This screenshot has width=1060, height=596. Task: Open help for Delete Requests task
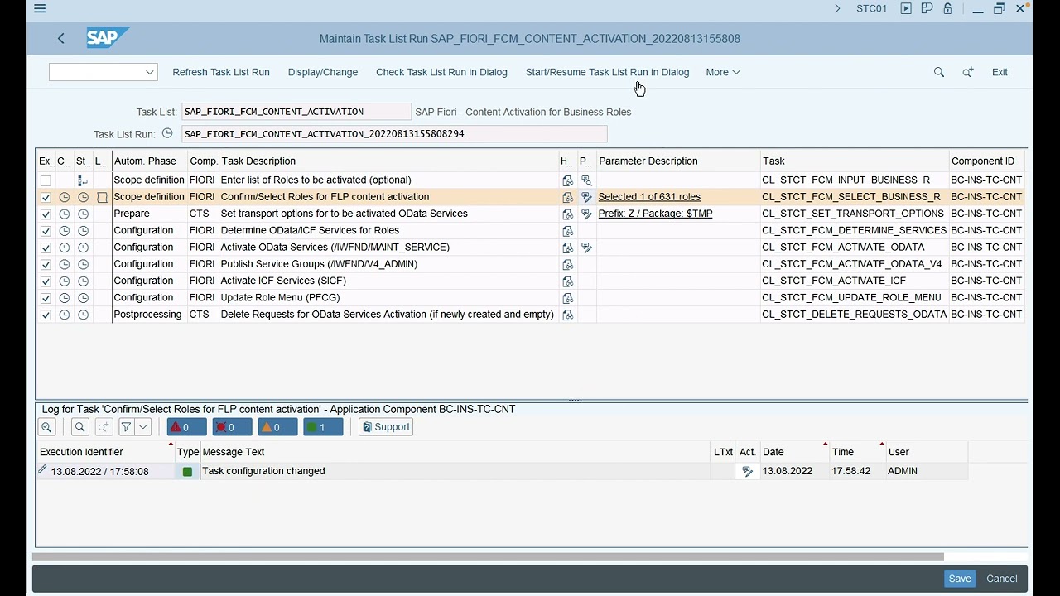click(x=567, y=315)
